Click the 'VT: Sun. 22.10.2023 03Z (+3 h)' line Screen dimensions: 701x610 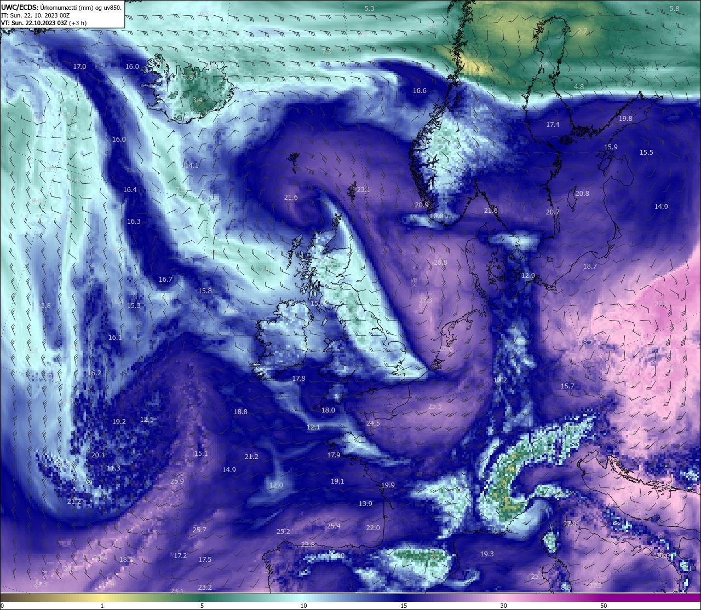click(44, 23)
